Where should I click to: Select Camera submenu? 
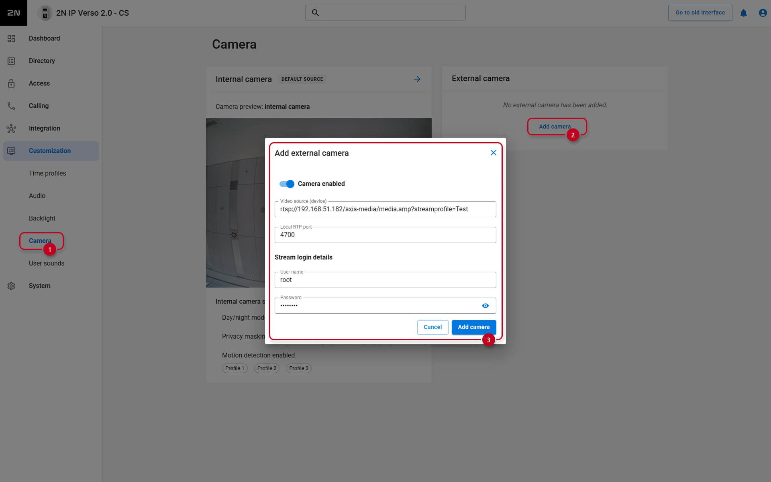click(x=40, y=241)
